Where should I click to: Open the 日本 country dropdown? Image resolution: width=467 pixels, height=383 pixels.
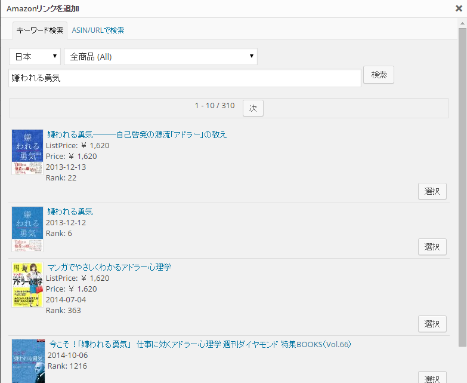[35, 56]
